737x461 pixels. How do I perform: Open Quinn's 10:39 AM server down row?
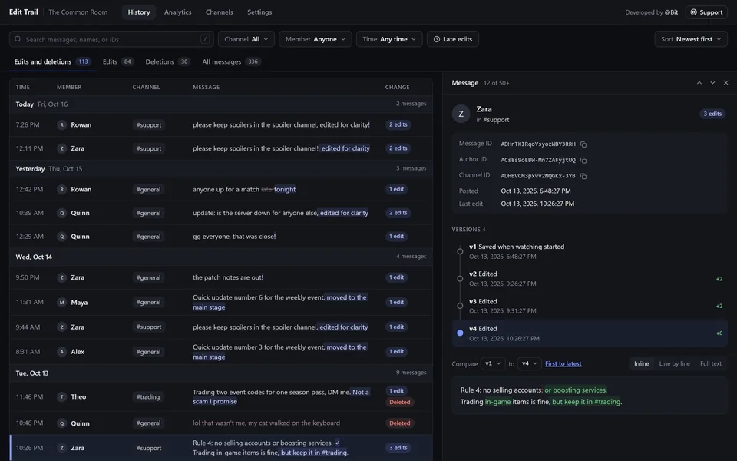(x=221, y=213)
